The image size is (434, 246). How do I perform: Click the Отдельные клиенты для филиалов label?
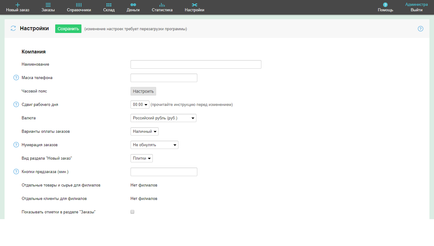(54, 199)
